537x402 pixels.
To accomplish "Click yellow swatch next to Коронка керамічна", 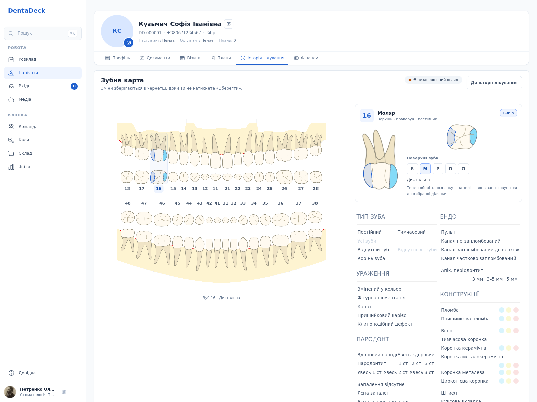I will coord(509,348).
